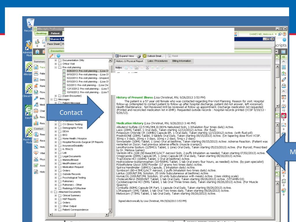Click the printer icon in right strip
Screen dimensions: 296x222
pyautogui.click(x=284, y=86)
